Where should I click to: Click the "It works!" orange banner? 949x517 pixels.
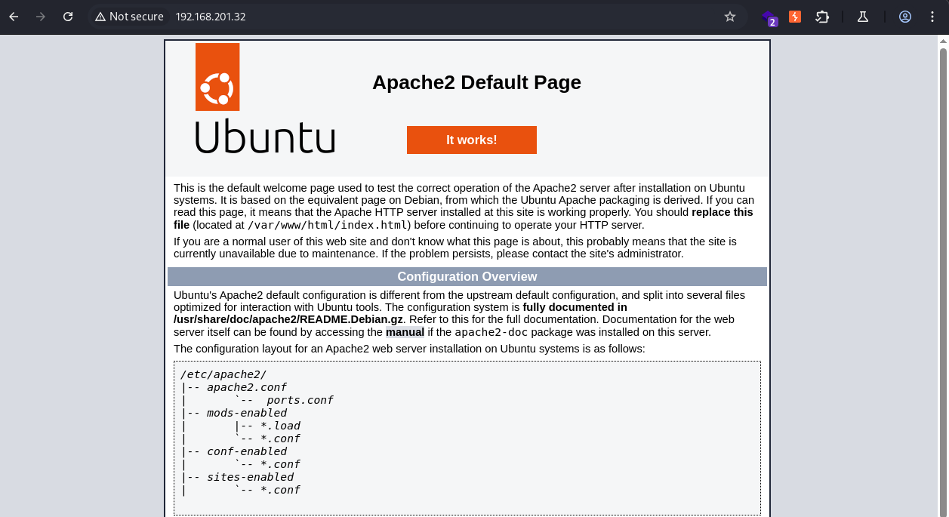point(472,140)
